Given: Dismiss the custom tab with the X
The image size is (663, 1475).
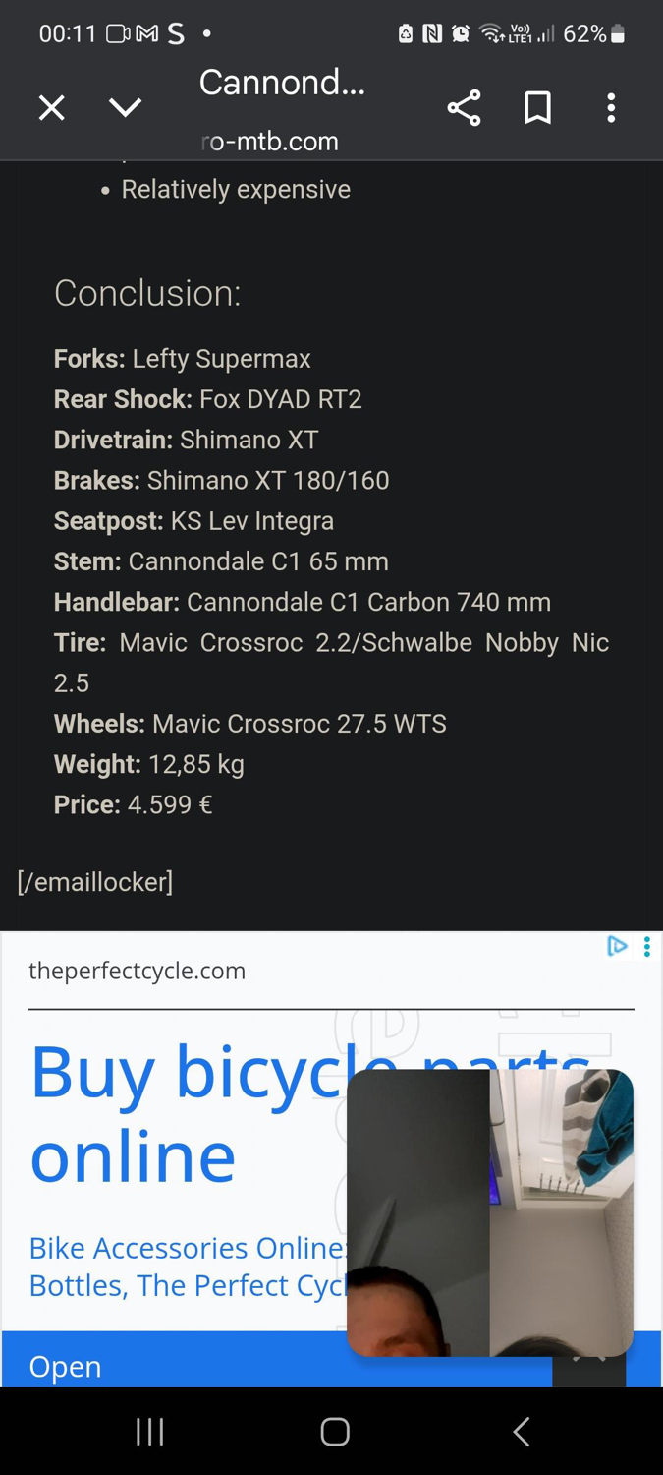Looking at the screenshot, I should [51, 108].
